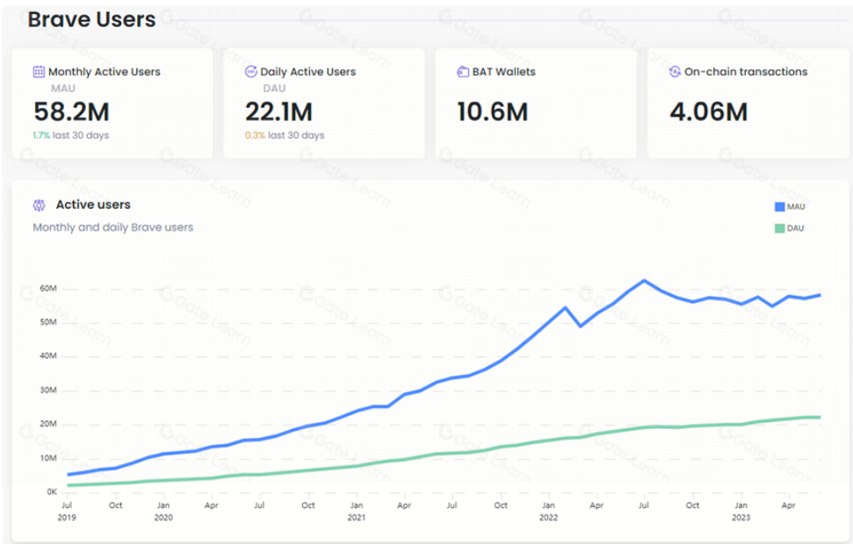Select the 4.06M on-chain transactions figure

click(708, 111)
